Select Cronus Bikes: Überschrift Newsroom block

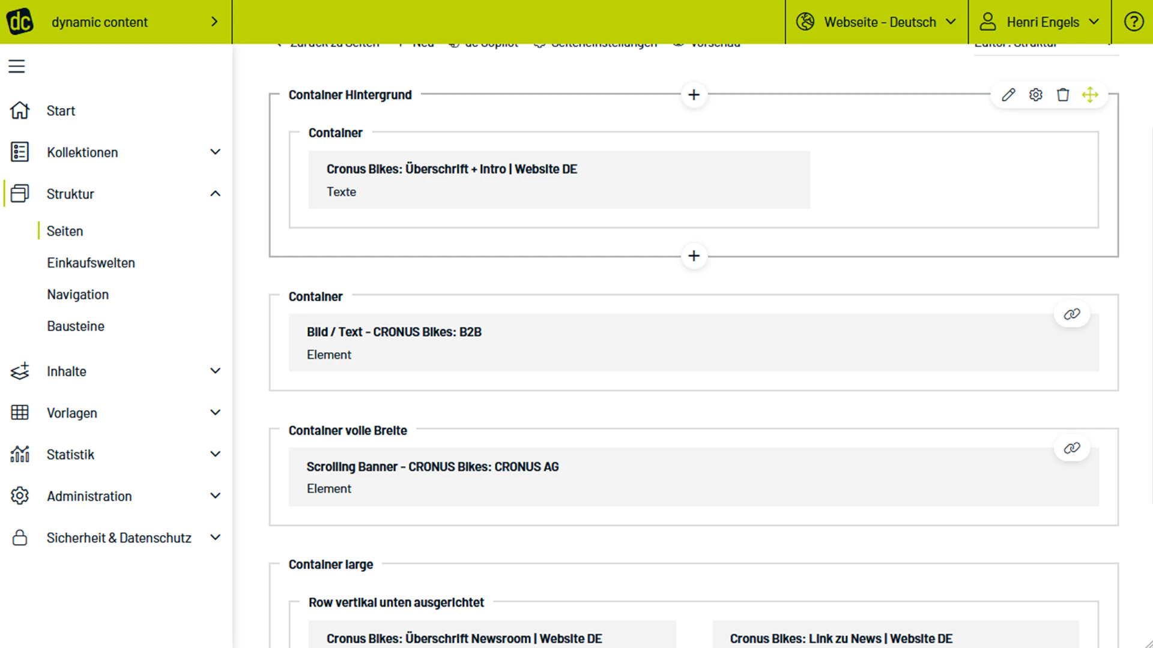coord(492,634)
